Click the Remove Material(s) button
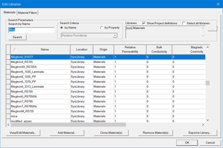Screen dimensions: 223x148 pos(156,133)
